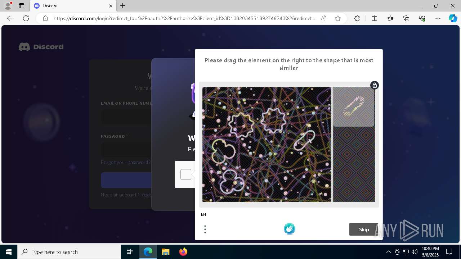Open the EN language selector
The height and width of the screenshot is (259, 461).
(x=203, y=214)
